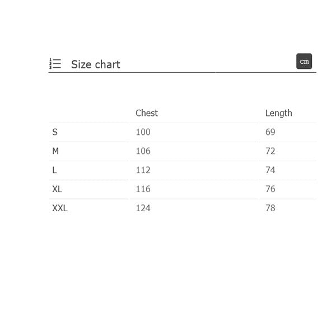Select length value 69 for size S
The width and height of the screenshot is (336, 336).
coord(270,132)
